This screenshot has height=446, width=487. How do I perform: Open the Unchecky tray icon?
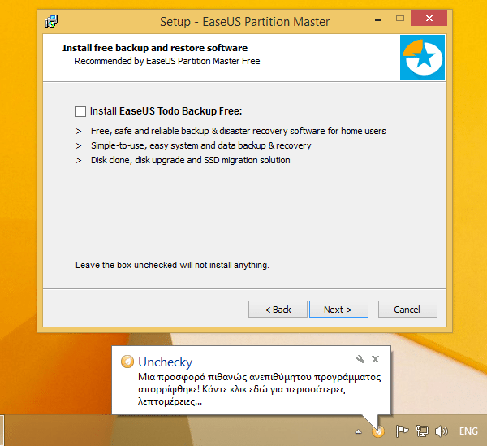tap(378, 431)
